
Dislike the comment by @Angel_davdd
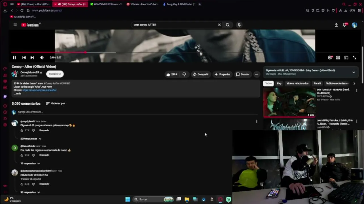[x=33, y=130]
